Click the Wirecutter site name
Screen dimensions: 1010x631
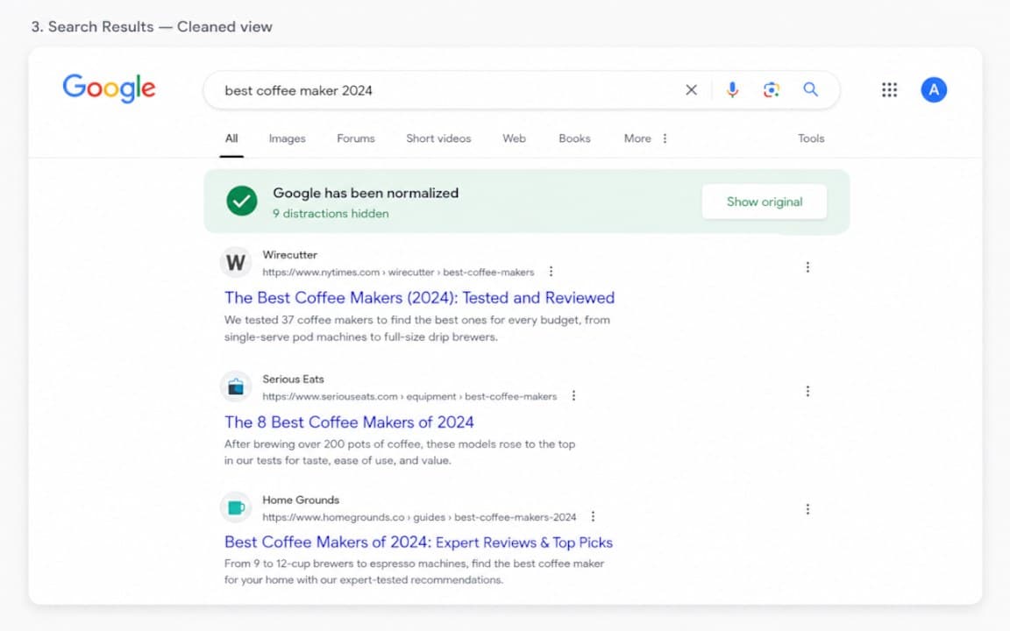click(x=290, y=255)
